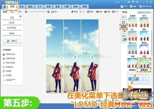Click the 新建 plus button
Screen dimensions: 154x109
click(x=133, y=6)
